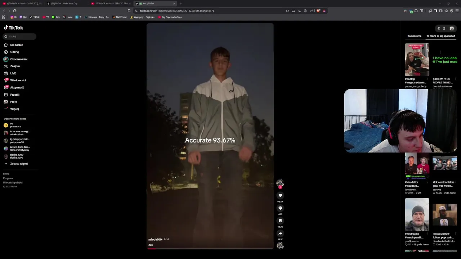Switch to the Ziolek2h x Sebol browser tab
This screenshot has width=461, height=259.
[x=22, y=4]
